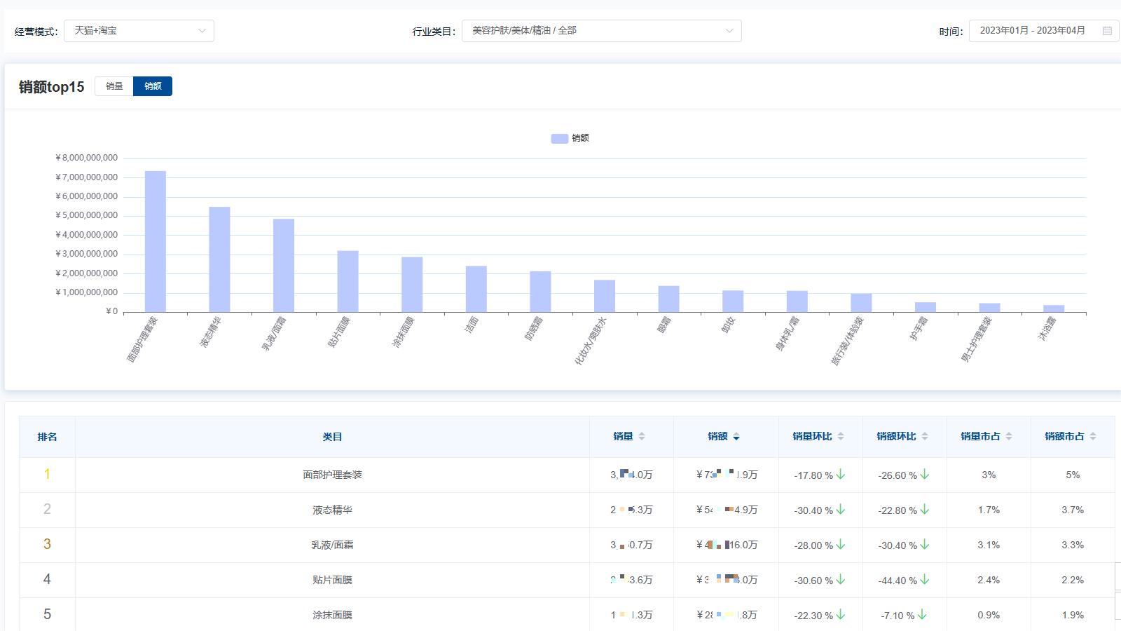The height and width of the screenshot is (631, 1121).
Task: Select the 销额 toggle button
Action: pos(153,86)
